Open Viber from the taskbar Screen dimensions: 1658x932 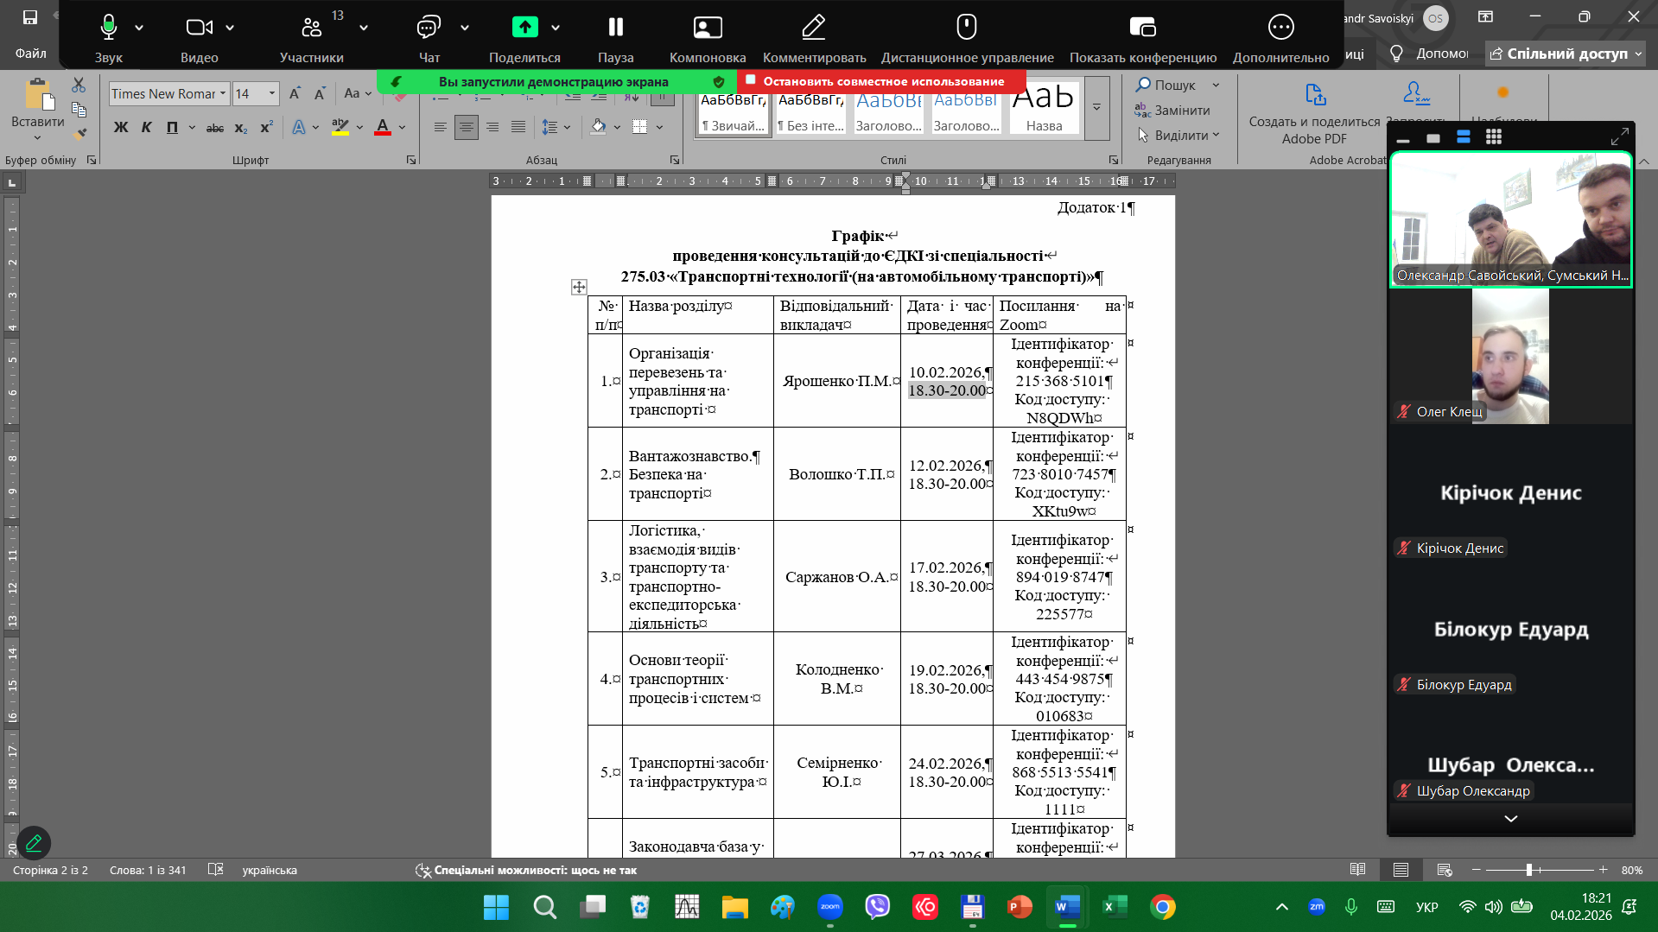coord(877,907)
